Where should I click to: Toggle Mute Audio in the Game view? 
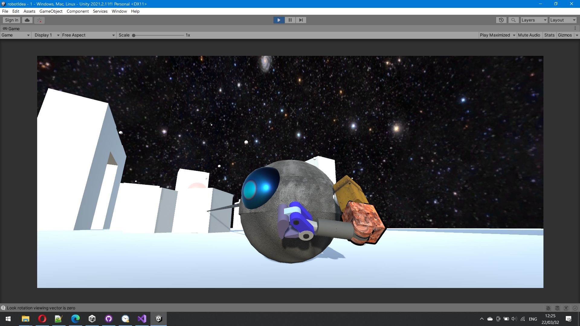[529, 35]
